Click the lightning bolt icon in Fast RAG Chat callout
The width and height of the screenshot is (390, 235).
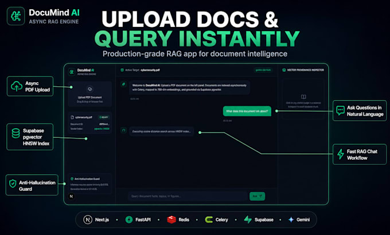pos(340,154)
